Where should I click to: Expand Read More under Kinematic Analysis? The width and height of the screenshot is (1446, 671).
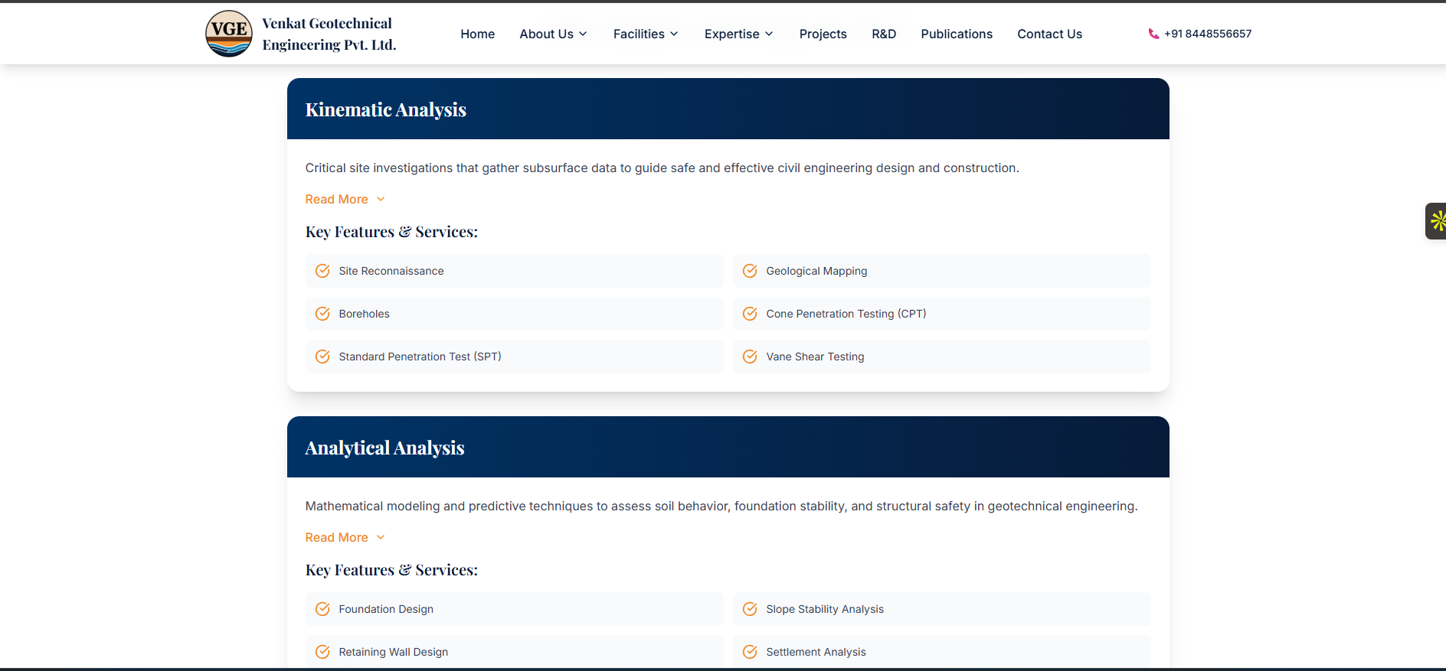(345, 199)
